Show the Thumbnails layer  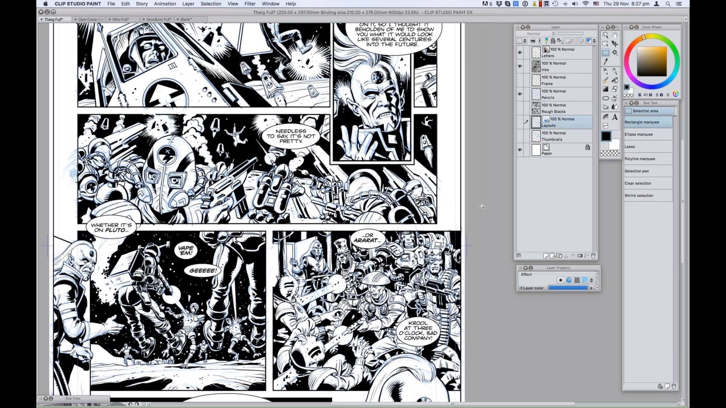tap(520, 136)
